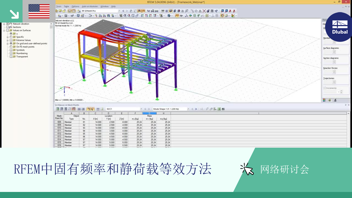The height and width of the screenshot is (198, 352).
Task: Adjust the Trajectories spinner
Action: coord(334,82)
